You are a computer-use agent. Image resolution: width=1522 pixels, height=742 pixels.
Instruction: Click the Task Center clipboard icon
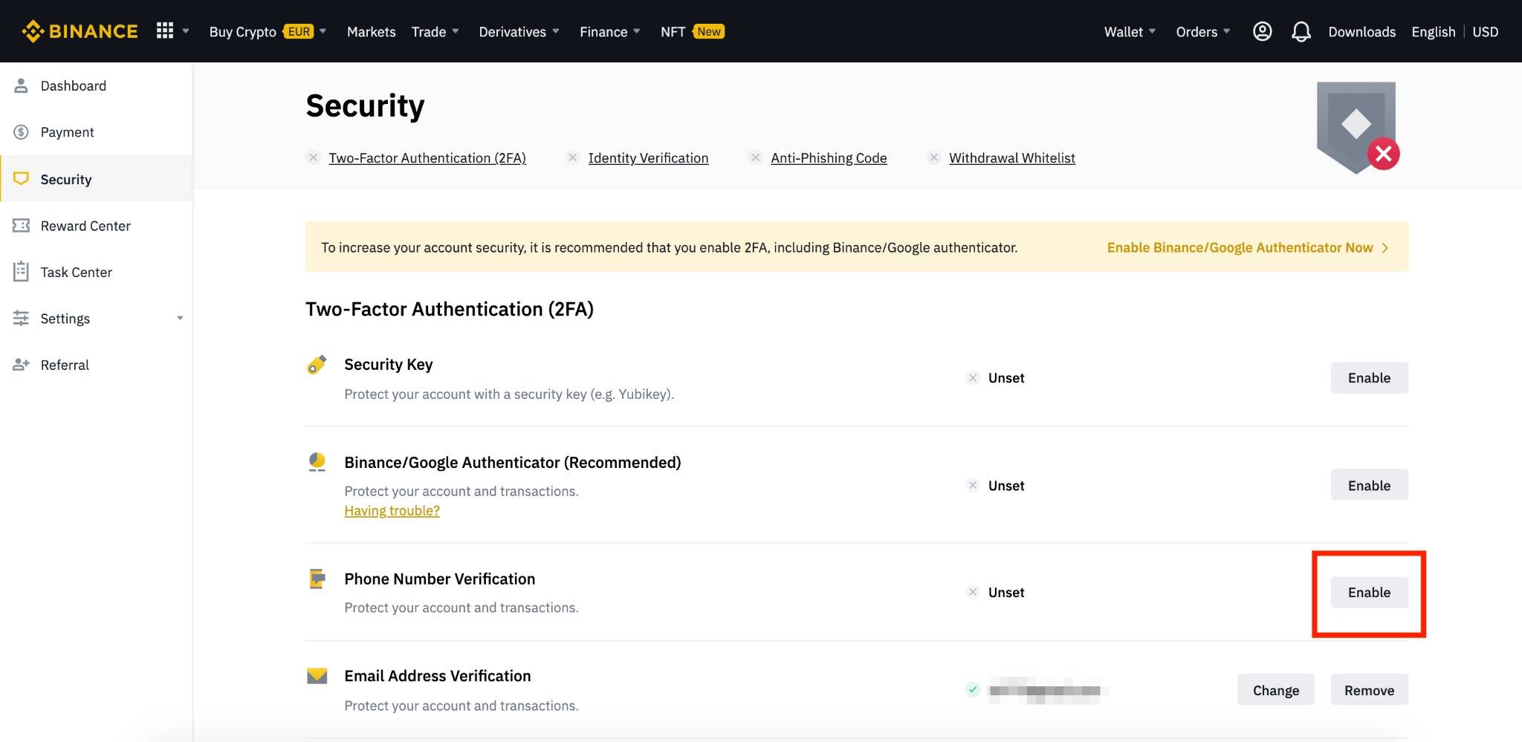(x=22, y=272)
